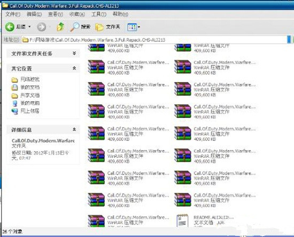294x237 pixels.
Task: Click the 26 个对象 status bar text
Action: (12, 232)
